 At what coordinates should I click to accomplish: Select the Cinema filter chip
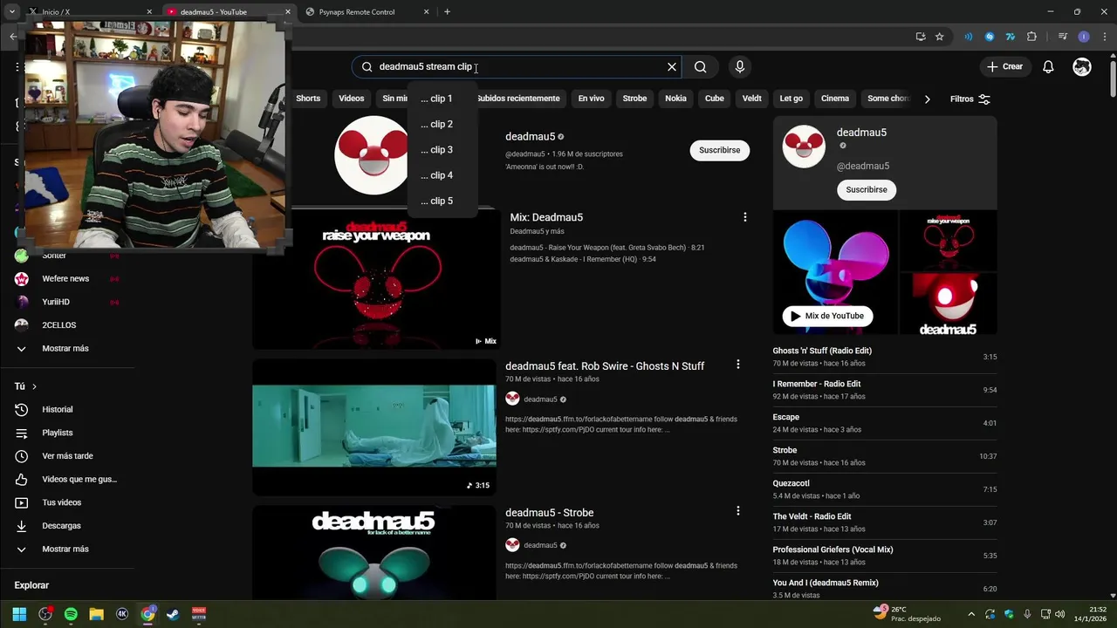835,99
